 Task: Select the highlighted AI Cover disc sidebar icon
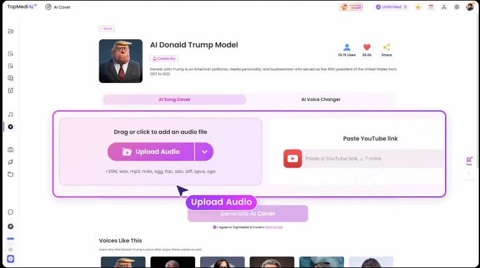(x=11, y=127)
